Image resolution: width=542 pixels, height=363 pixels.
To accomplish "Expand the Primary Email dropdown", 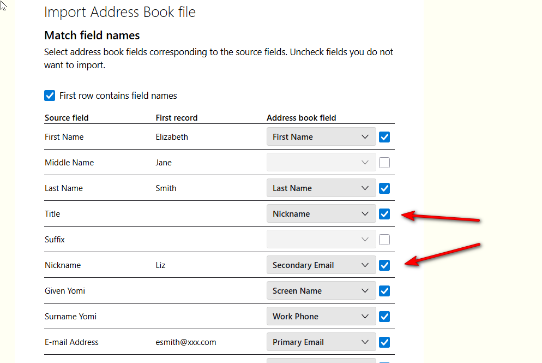I will coord(321,342).
